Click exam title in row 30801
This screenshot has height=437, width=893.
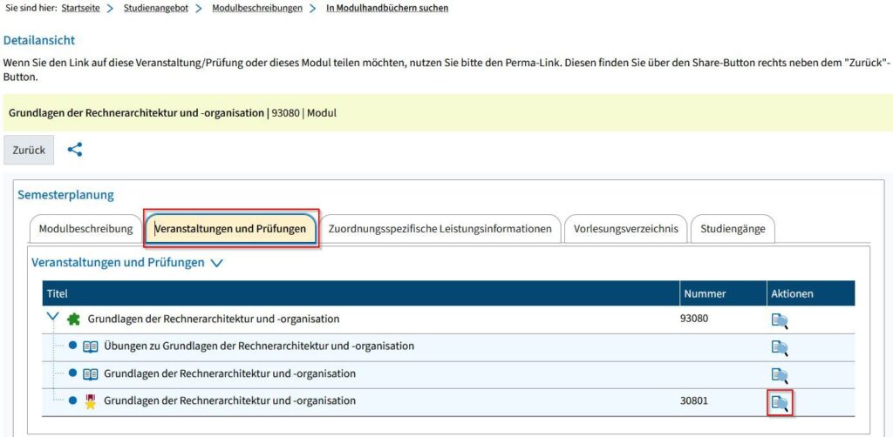point(229,400)
